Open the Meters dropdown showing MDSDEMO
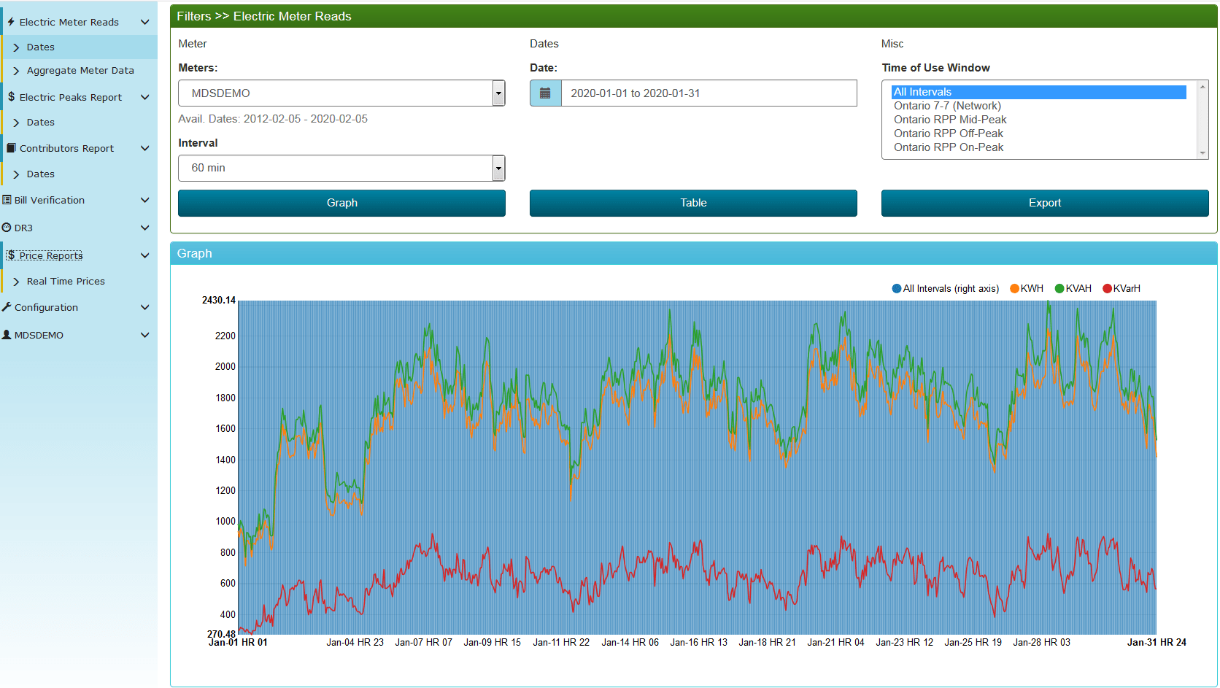 [x=341, y=93]
